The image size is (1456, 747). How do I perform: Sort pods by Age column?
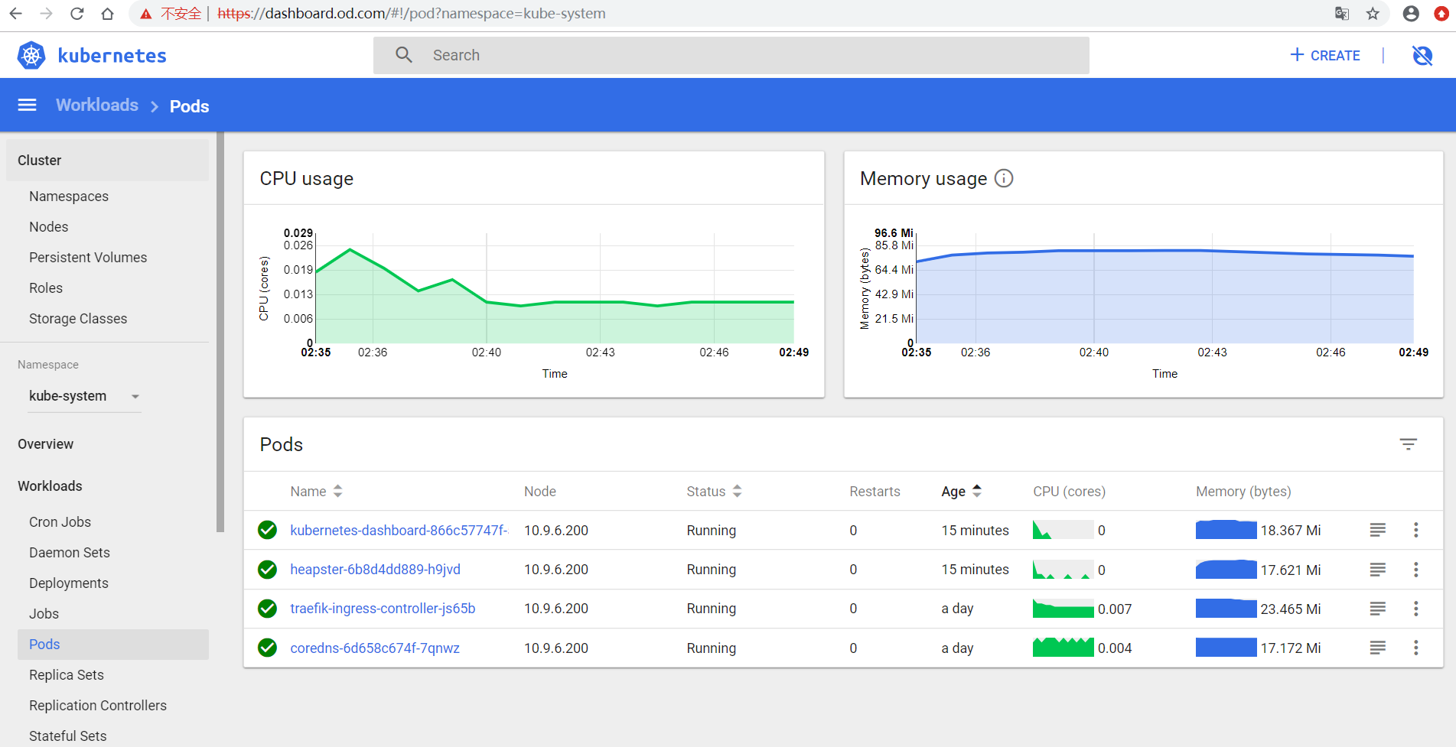961,492
